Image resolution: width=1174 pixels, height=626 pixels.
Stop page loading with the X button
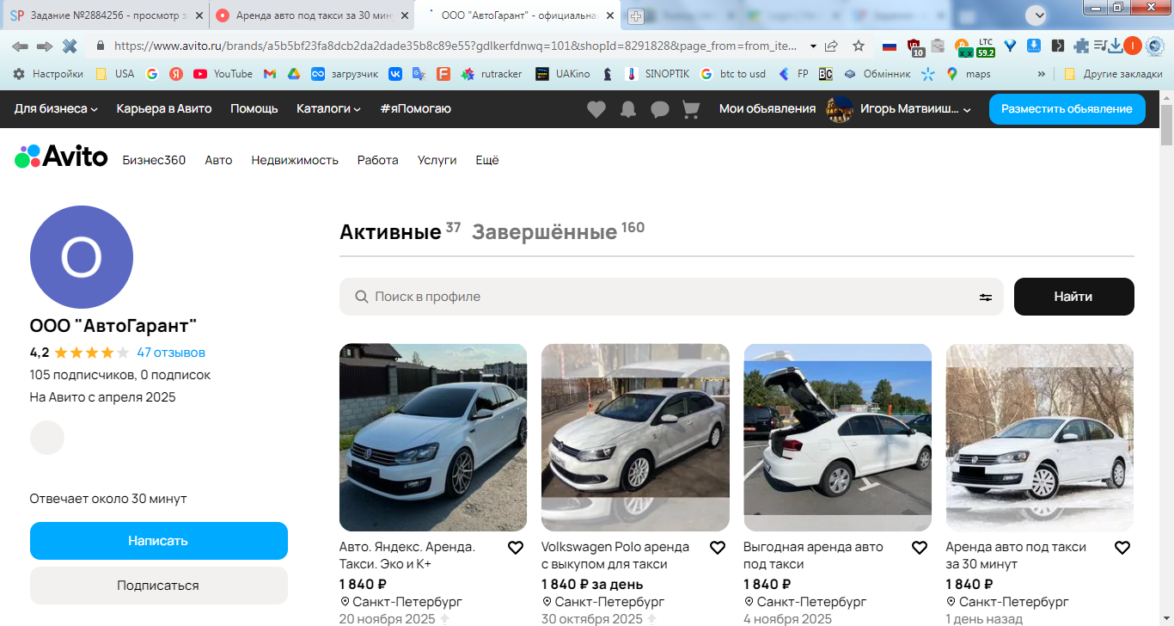point(70,46)
